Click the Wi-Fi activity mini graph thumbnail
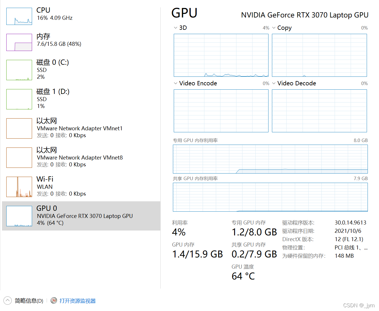This screenshot has height=311, width=379. (x=19, y=187)
